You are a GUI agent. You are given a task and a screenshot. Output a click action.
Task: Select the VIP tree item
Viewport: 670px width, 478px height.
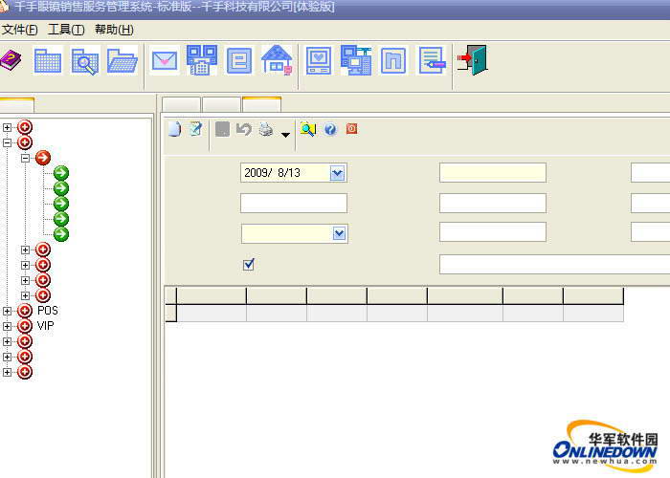(x=45, y=326)
